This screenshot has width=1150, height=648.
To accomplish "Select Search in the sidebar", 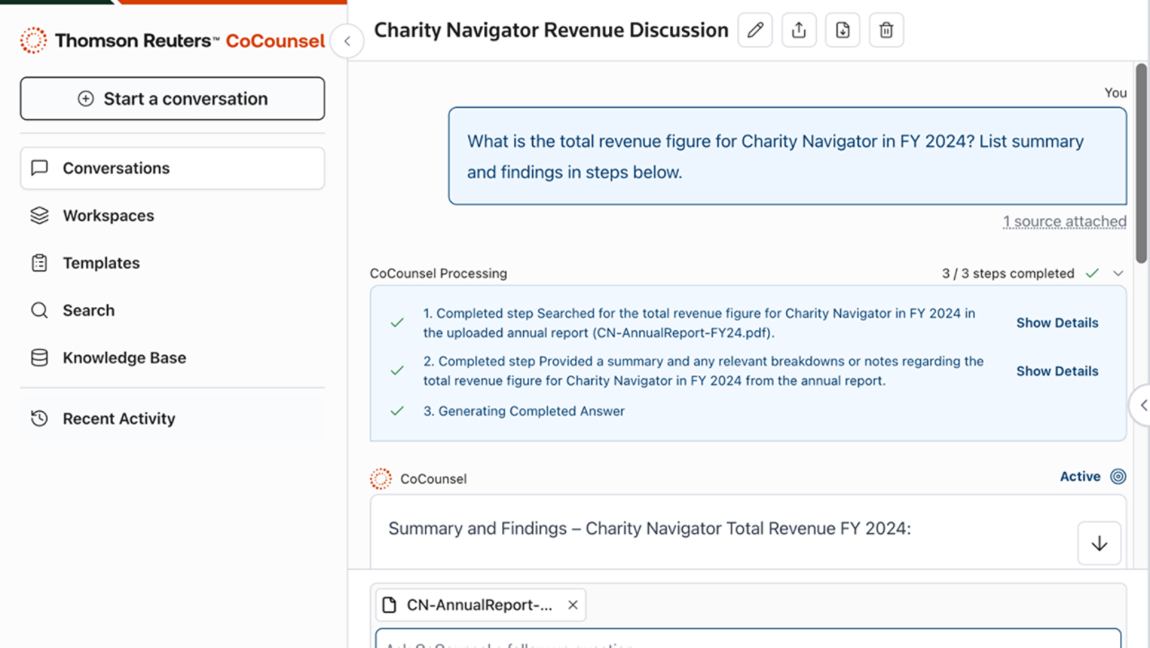I will click(x=88, y=311).
